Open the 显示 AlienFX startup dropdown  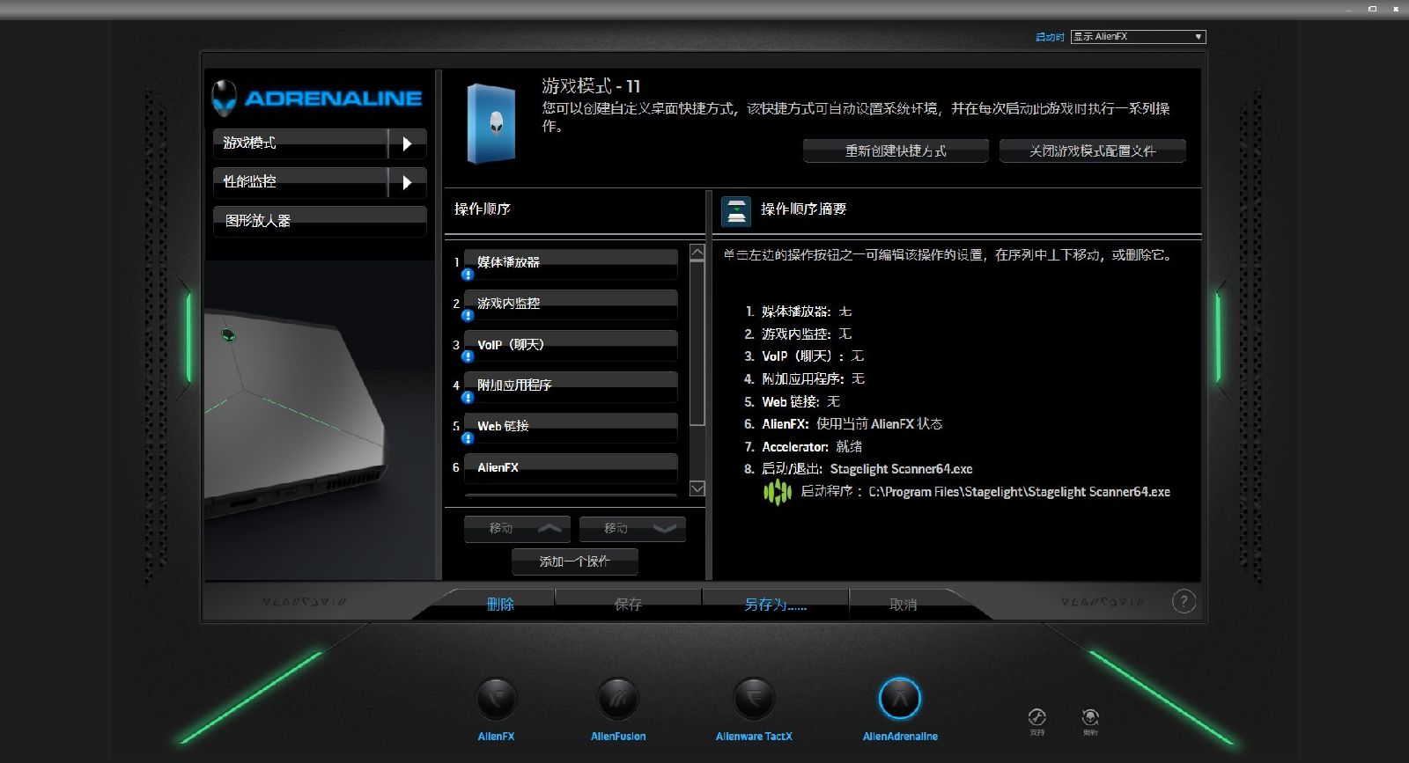click(x=1138, y=37)
